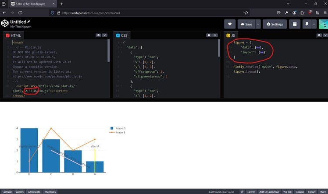
Task: Expand the dropdown next to the pin button
Action: [314, 24]
